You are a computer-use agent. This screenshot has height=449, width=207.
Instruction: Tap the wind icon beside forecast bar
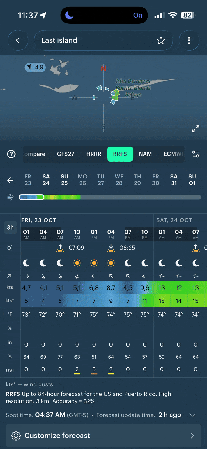point(10,197)
